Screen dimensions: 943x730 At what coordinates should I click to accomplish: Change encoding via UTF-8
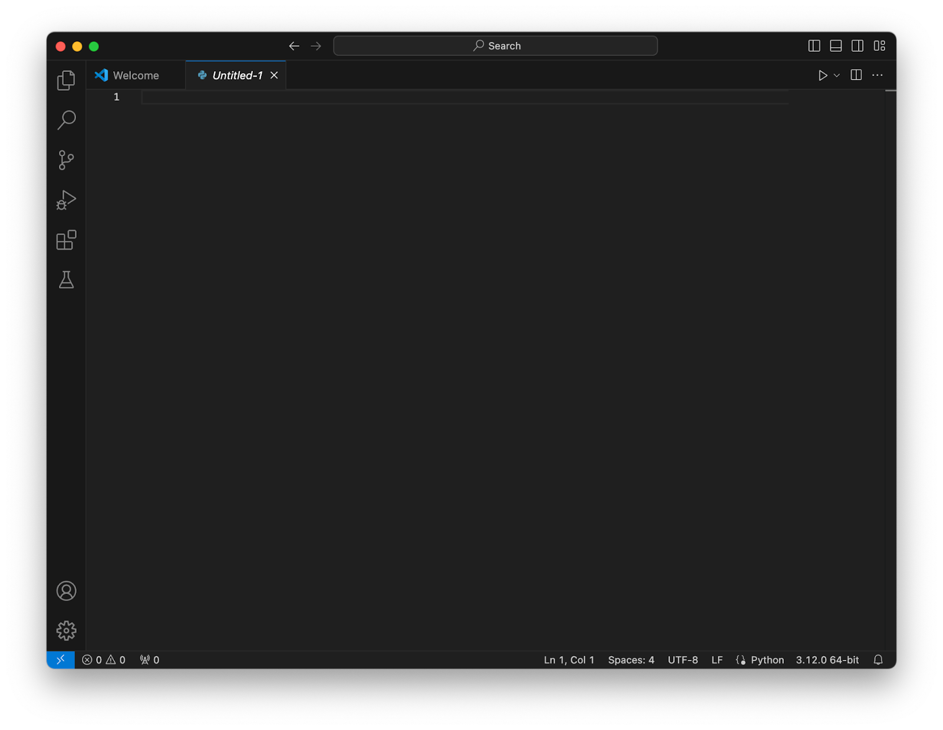point(682,660)
